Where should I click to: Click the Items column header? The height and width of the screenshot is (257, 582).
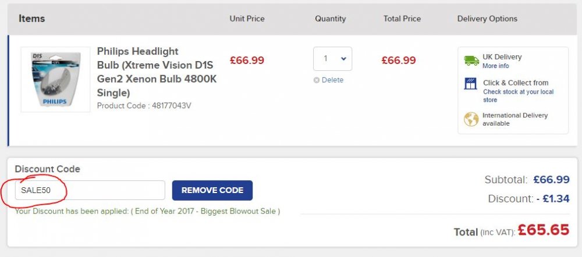coord(32,19)
